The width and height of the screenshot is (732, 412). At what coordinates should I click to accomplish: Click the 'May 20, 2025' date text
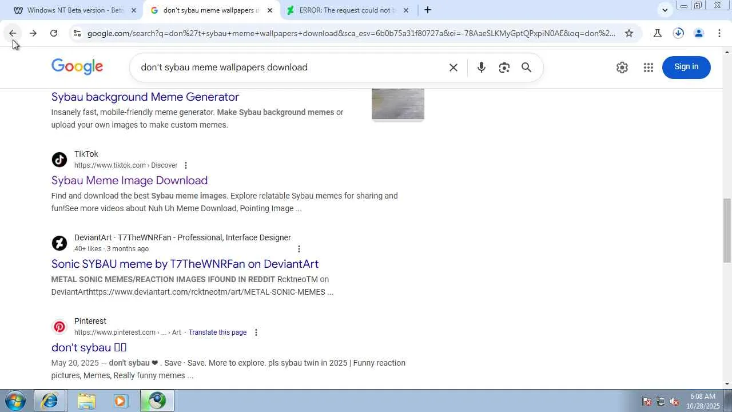pos(75,363)
